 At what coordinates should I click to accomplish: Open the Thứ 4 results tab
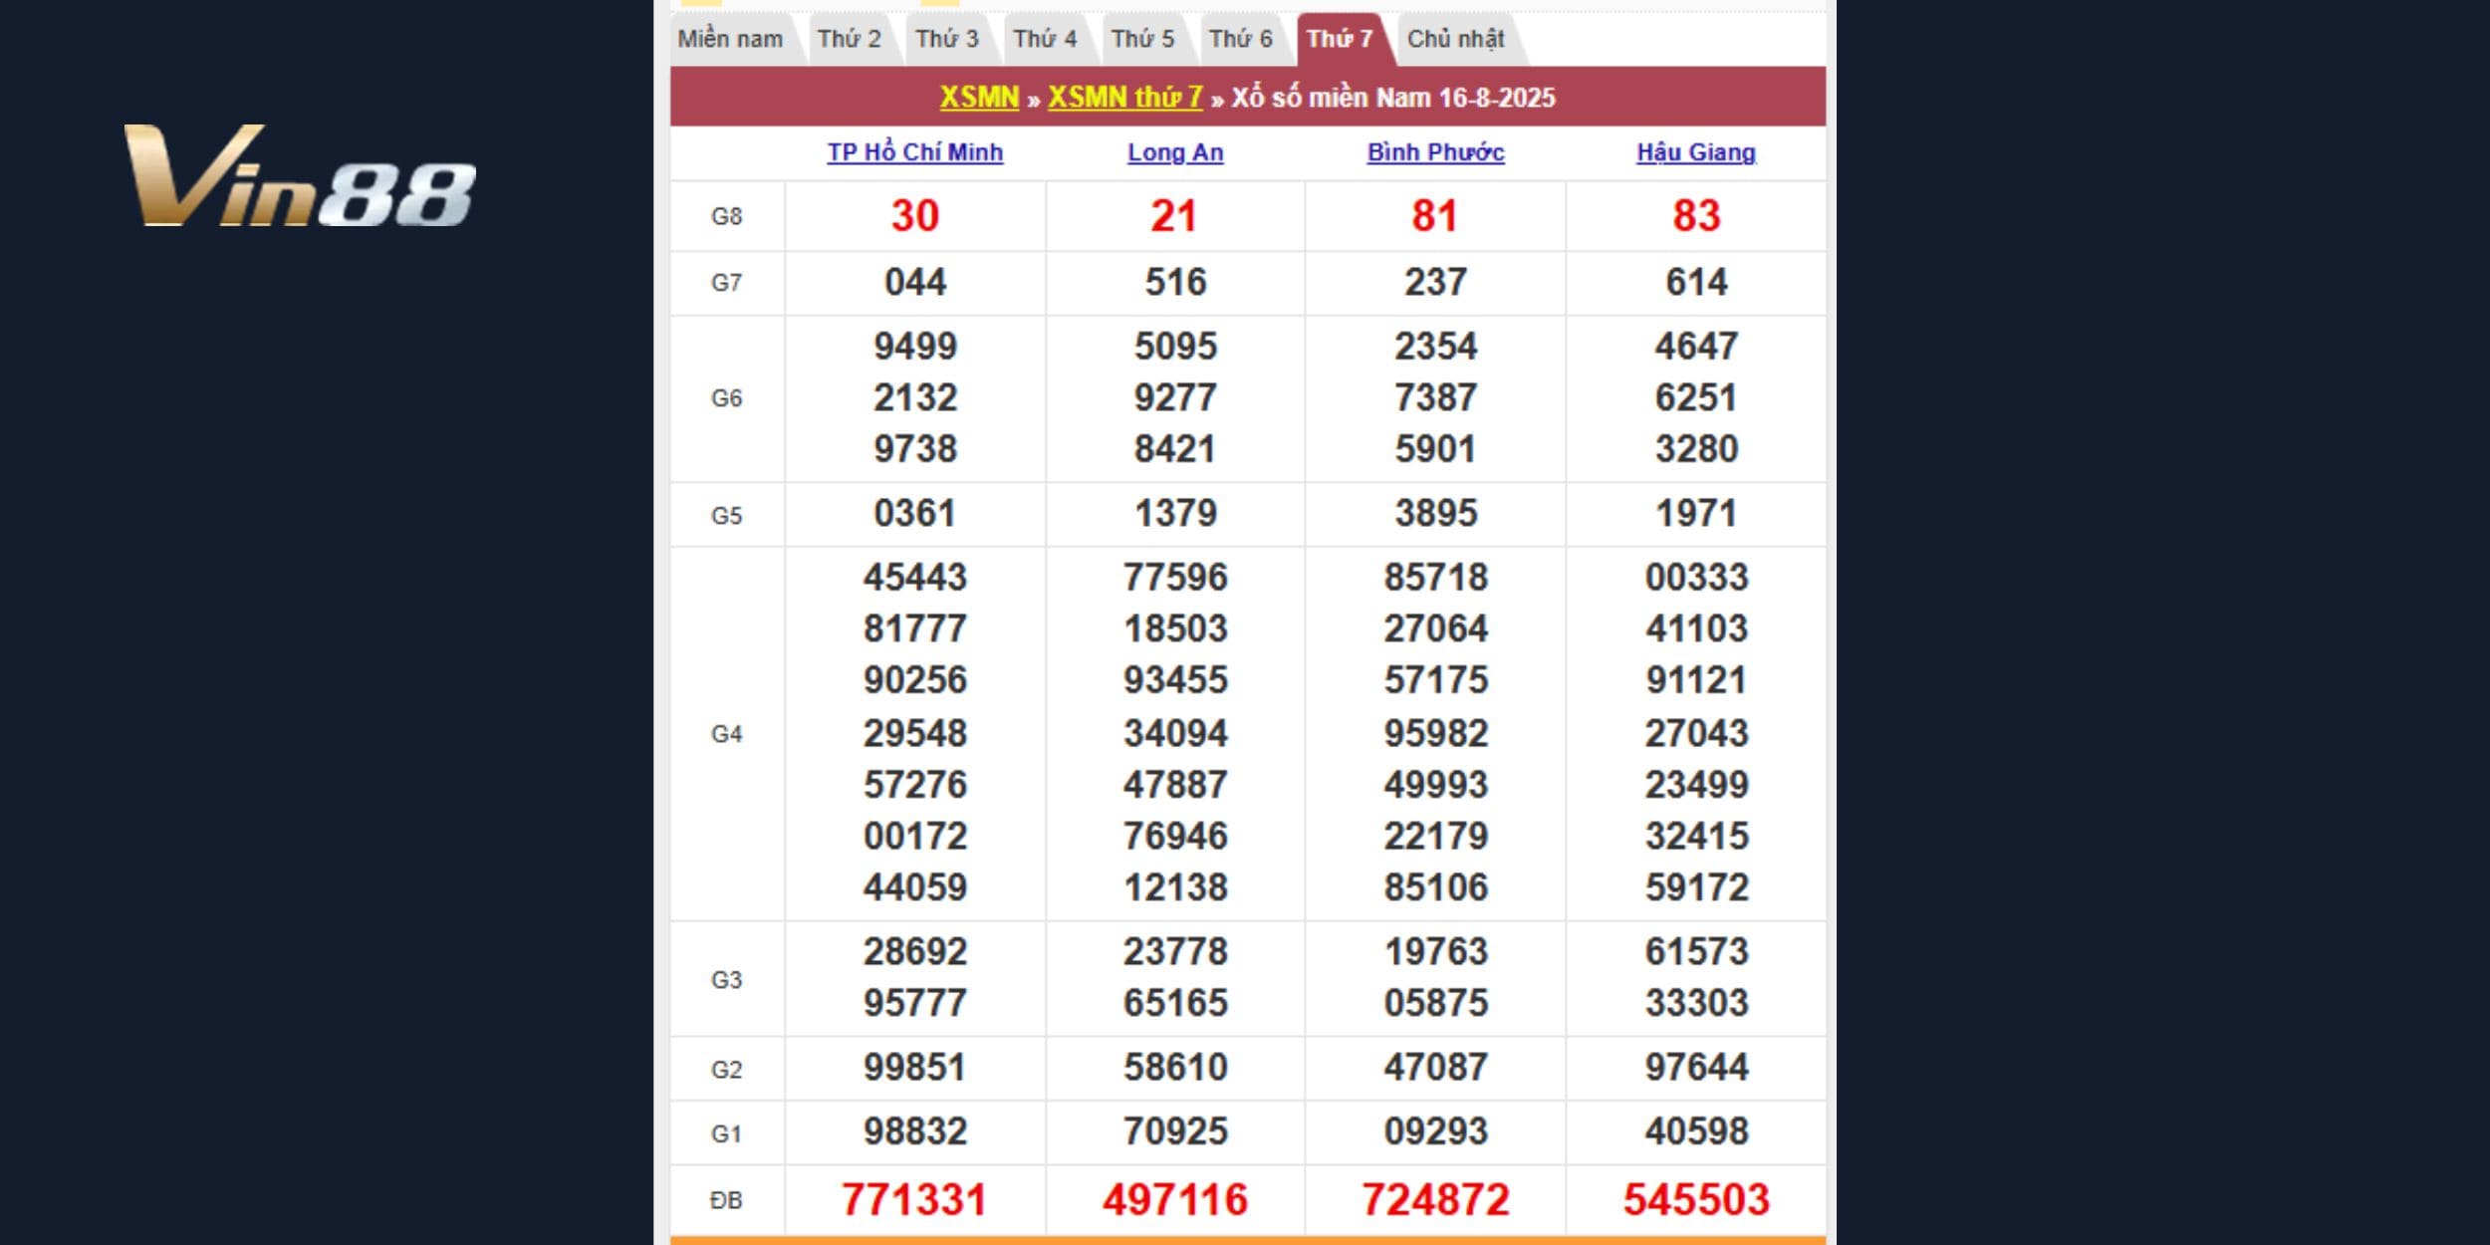click(1048, 37)
